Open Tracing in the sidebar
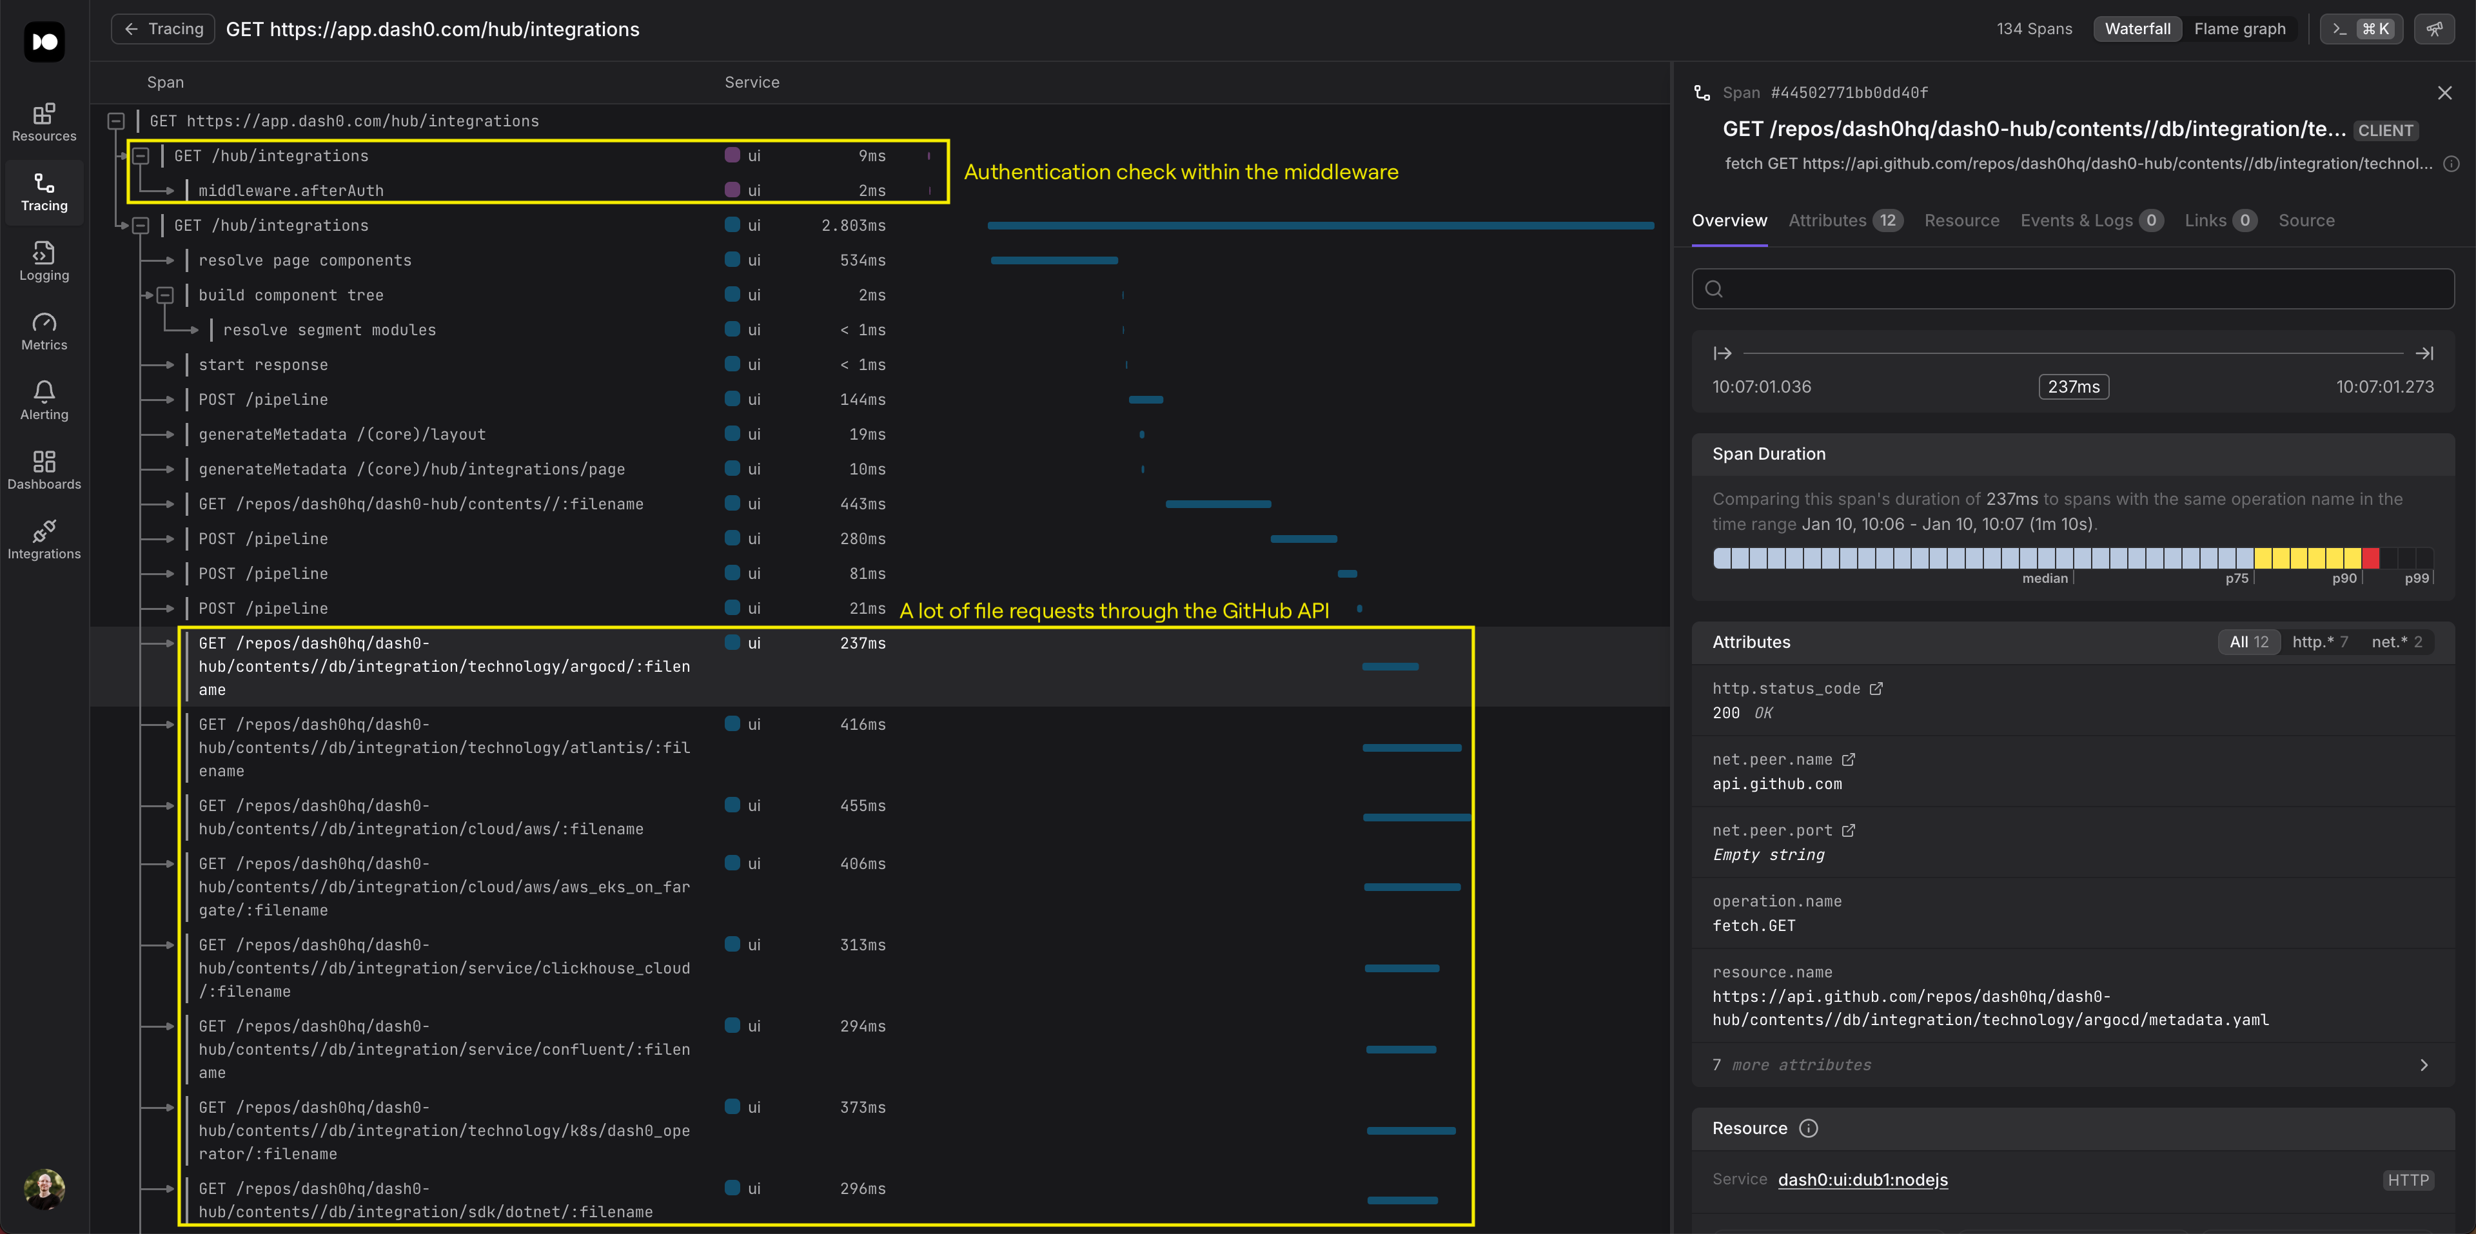The image size is (2476, 1234). (x=44, y=192)
